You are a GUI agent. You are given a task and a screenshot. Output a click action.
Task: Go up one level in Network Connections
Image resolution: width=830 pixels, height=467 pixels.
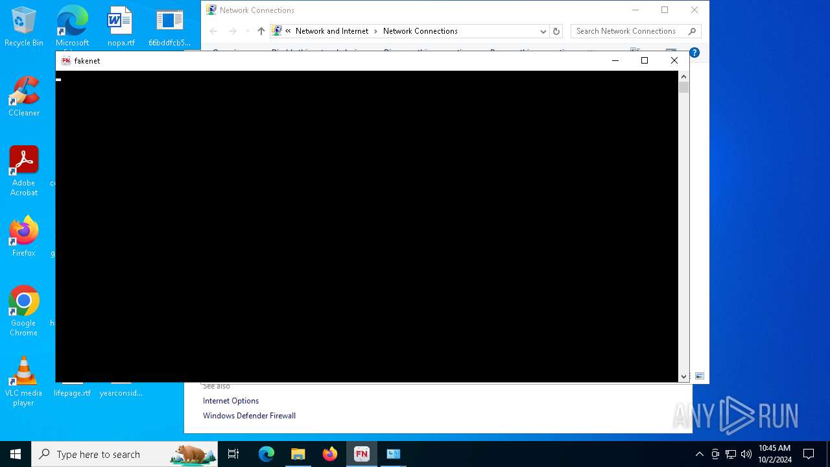tap(261, 31)
